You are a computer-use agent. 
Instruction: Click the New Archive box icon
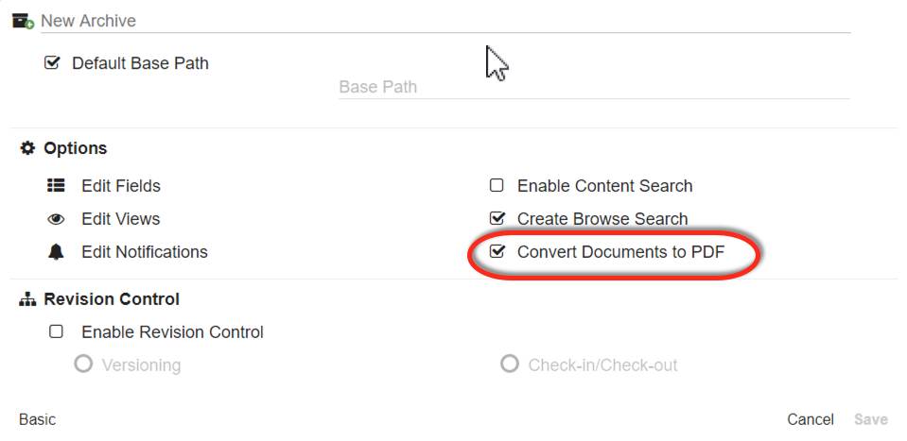coord(23,20)
